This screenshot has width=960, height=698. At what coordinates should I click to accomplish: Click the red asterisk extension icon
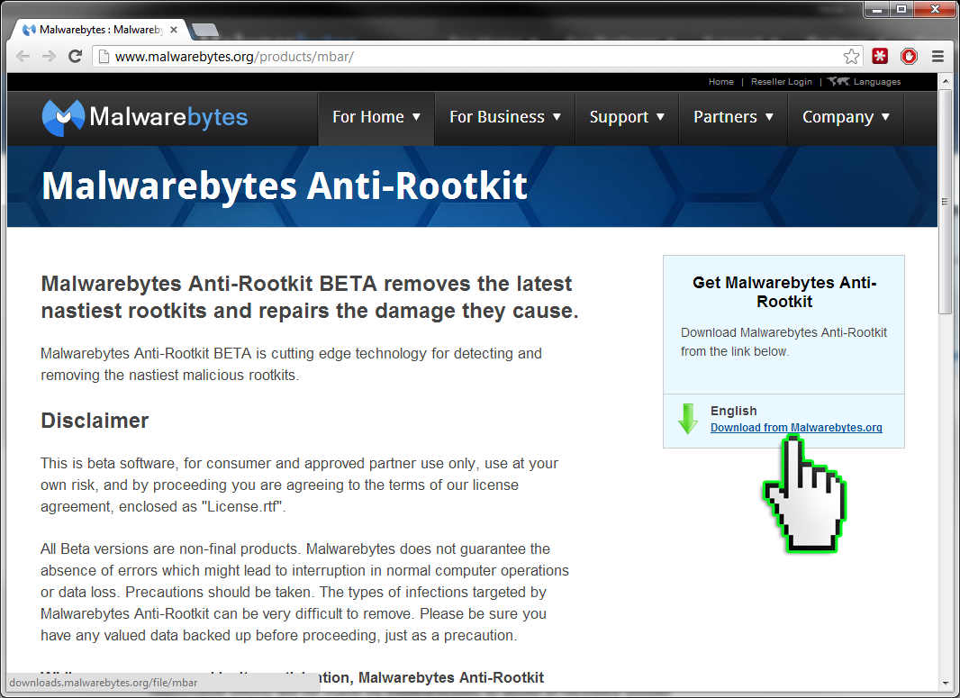[x=880, y=57]
